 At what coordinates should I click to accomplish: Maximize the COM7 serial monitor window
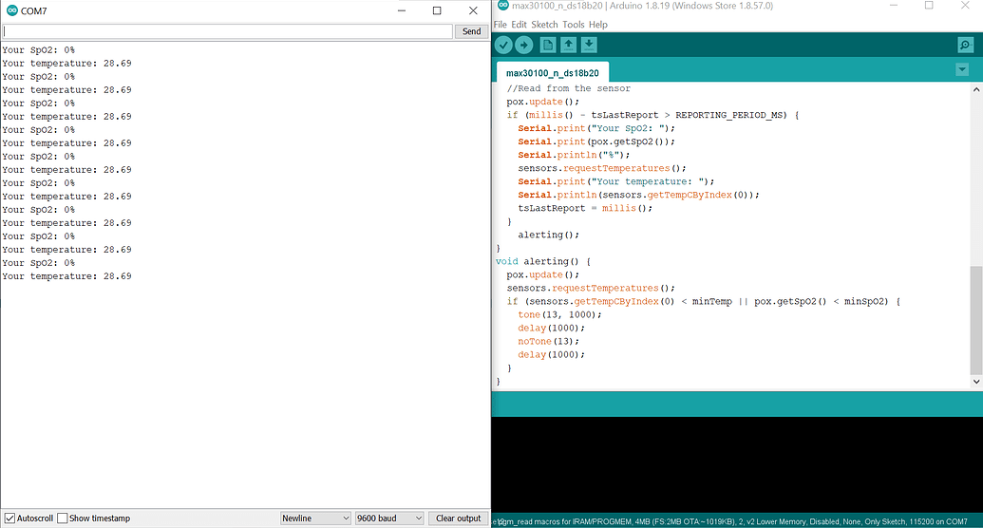(437, 10)
